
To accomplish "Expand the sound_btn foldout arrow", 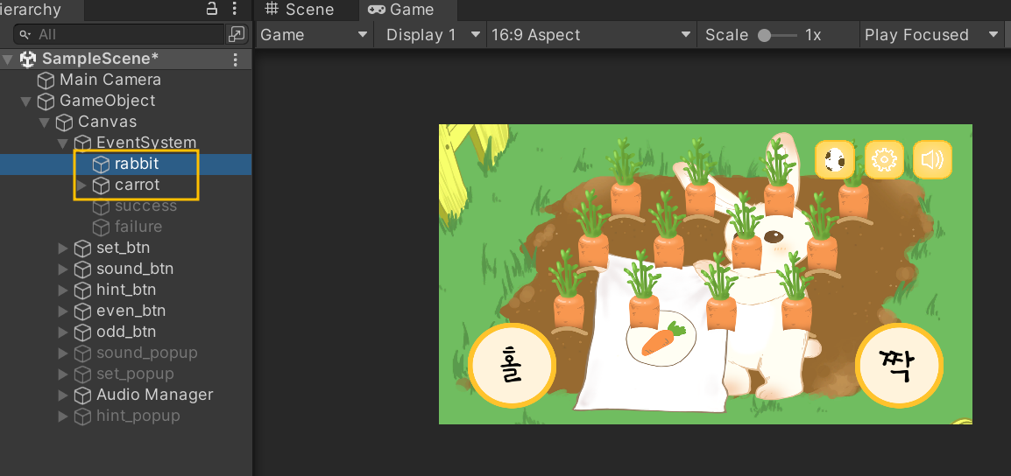I will [x=62, y=269].
